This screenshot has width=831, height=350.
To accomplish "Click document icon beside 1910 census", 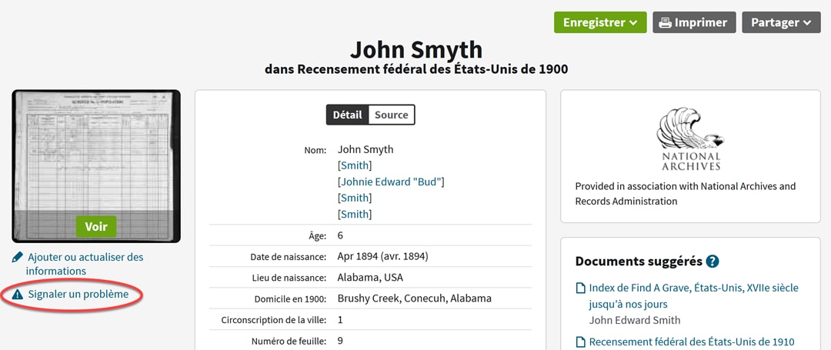I will tap(581, 342).
